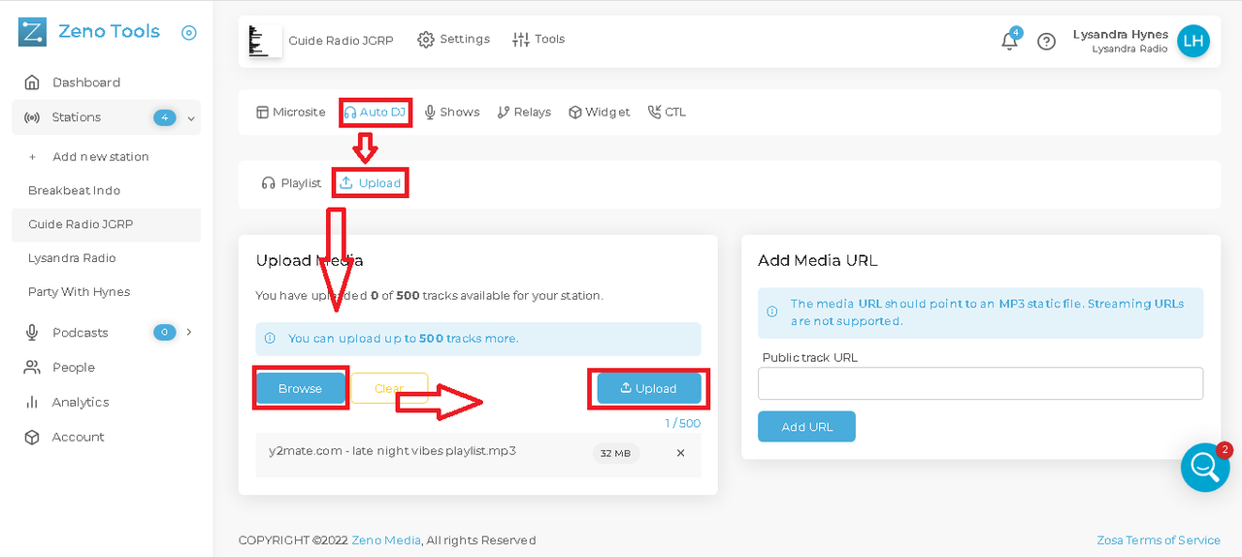
Task: Open the Dashboard page
Action: pyautogui.click(x=86, y=82)
